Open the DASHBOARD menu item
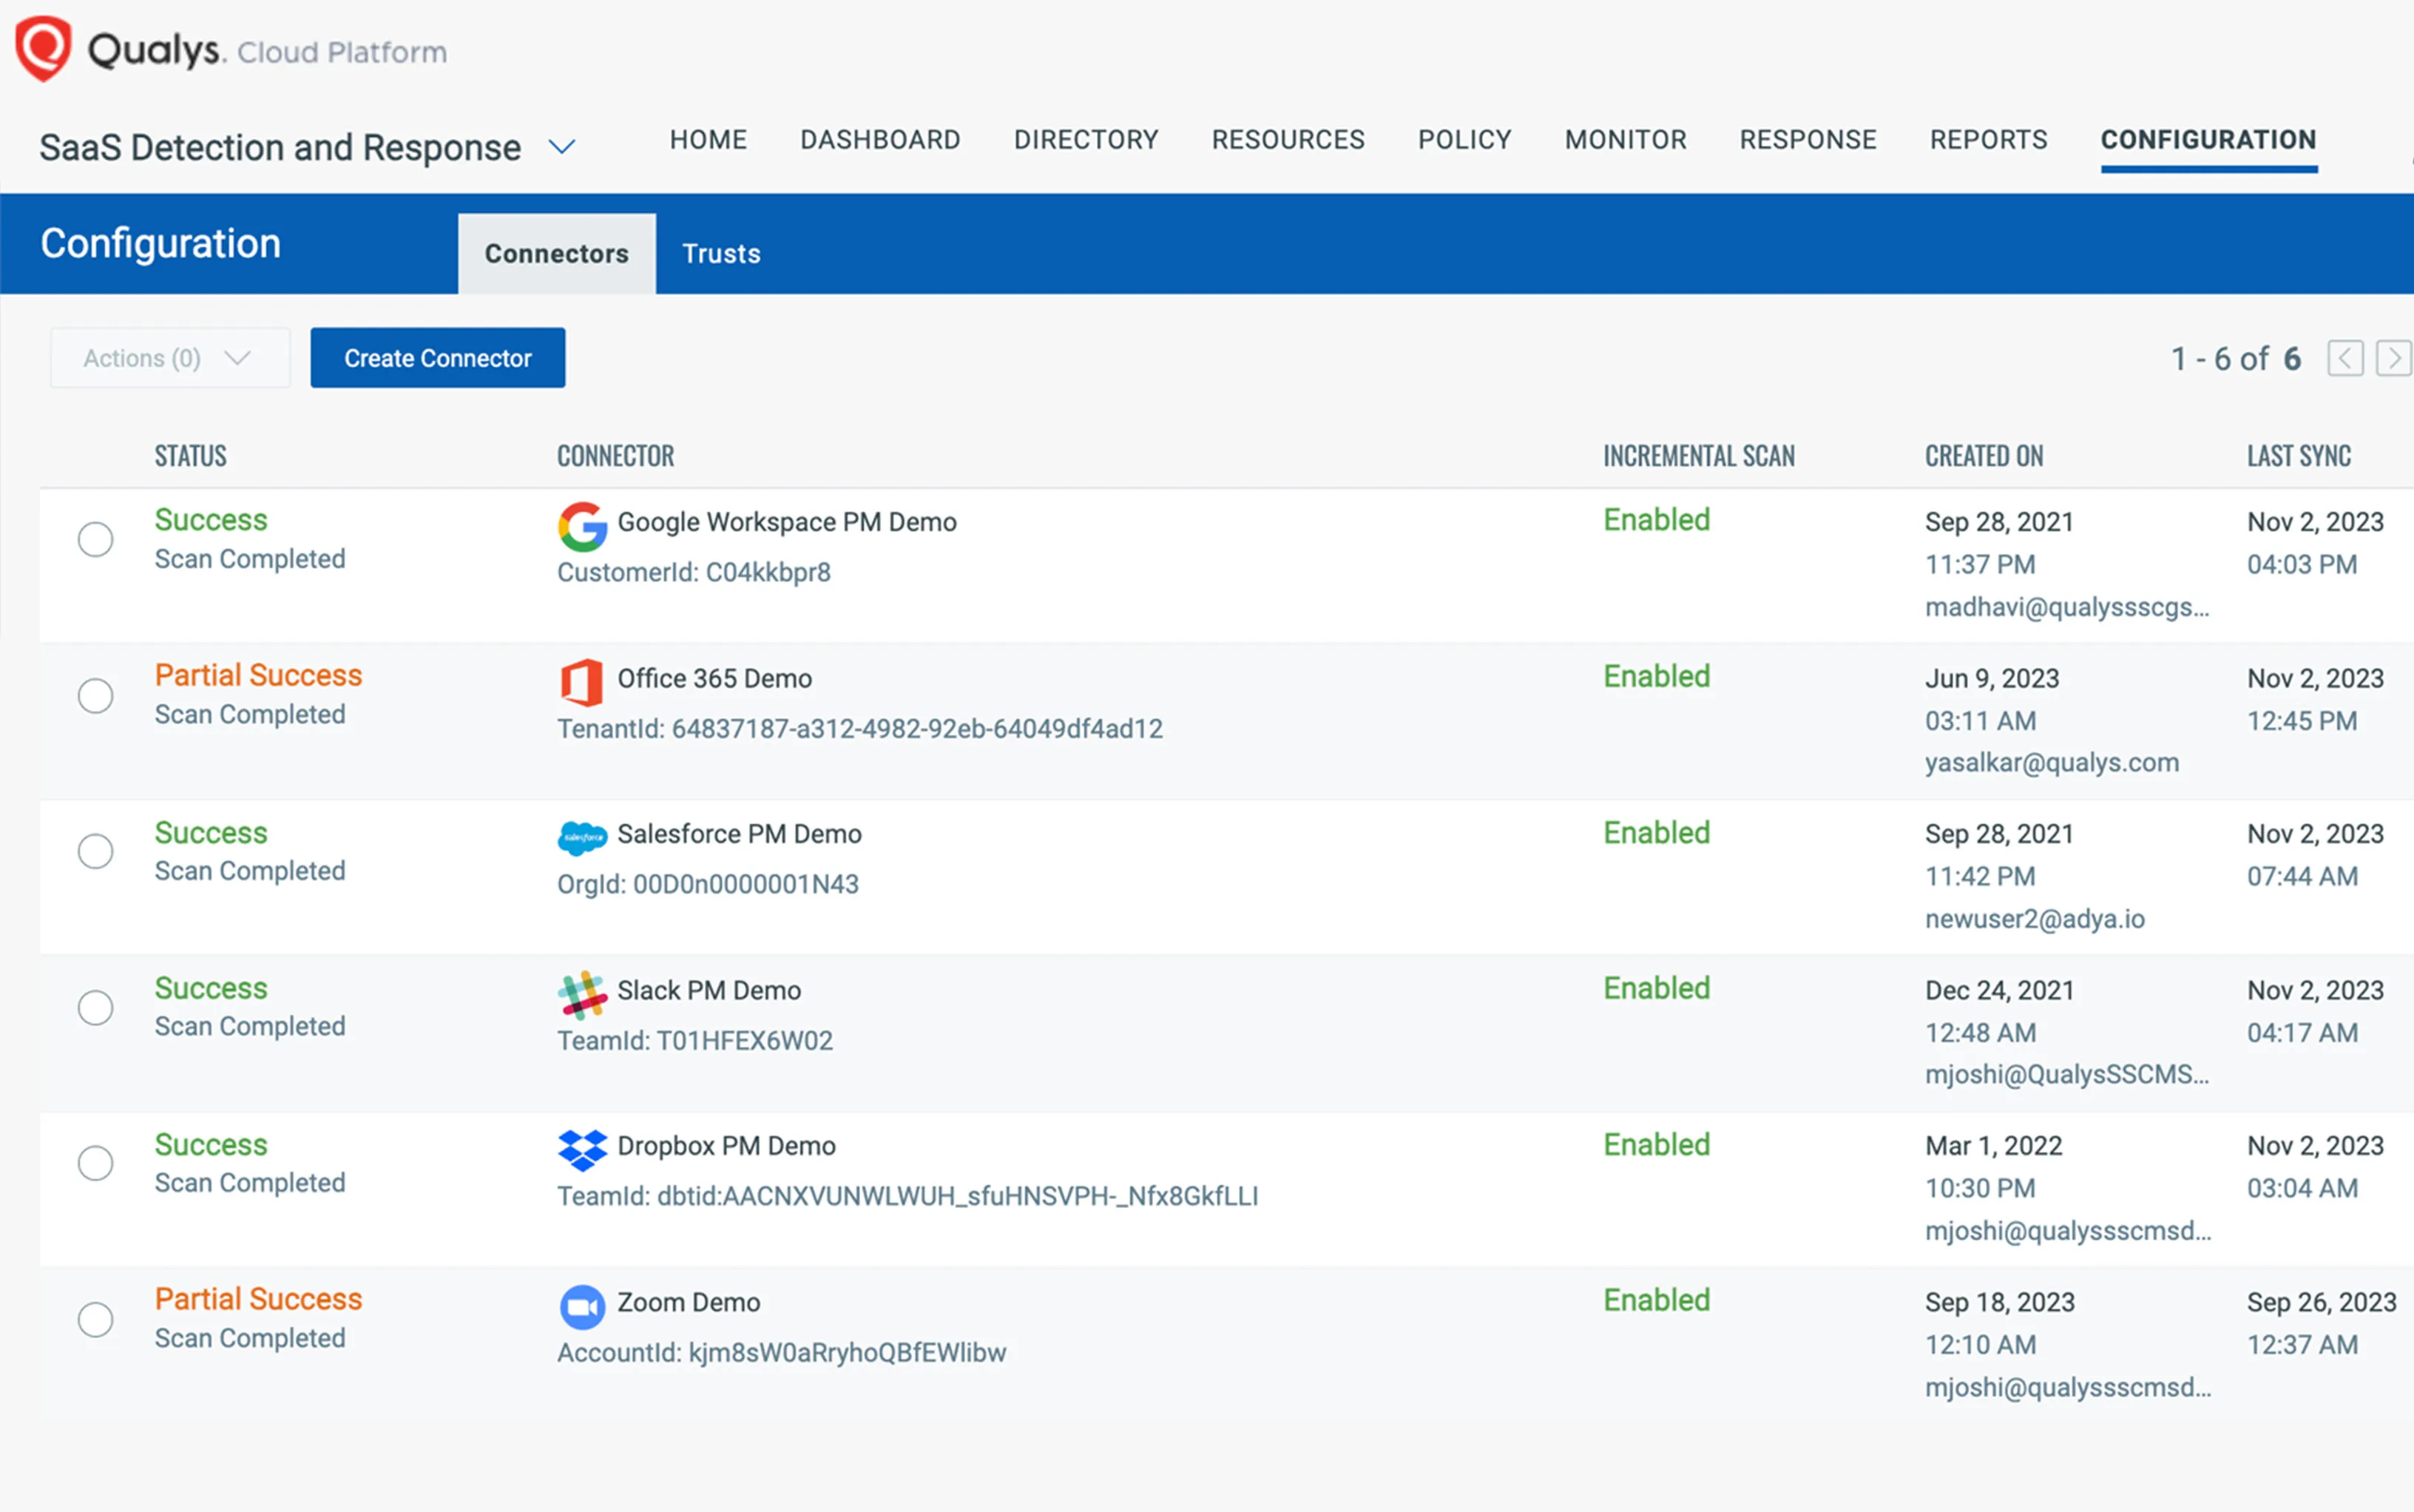Image resolution: width=2414 pixels, height=1512 pixels. [879, 140]
